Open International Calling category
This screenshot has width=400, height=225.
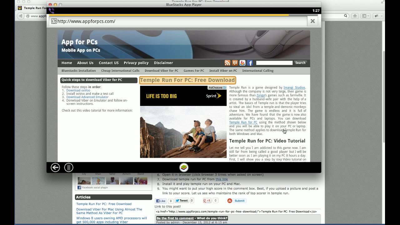point(258,71)
